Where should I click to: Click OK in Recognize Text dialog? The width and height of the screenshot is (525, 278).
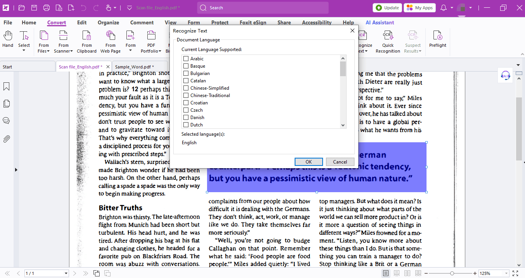[309, 162]
